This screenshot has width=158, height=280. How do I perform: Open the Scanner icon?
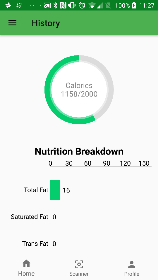pyautogui.click(x=79, y=264)
